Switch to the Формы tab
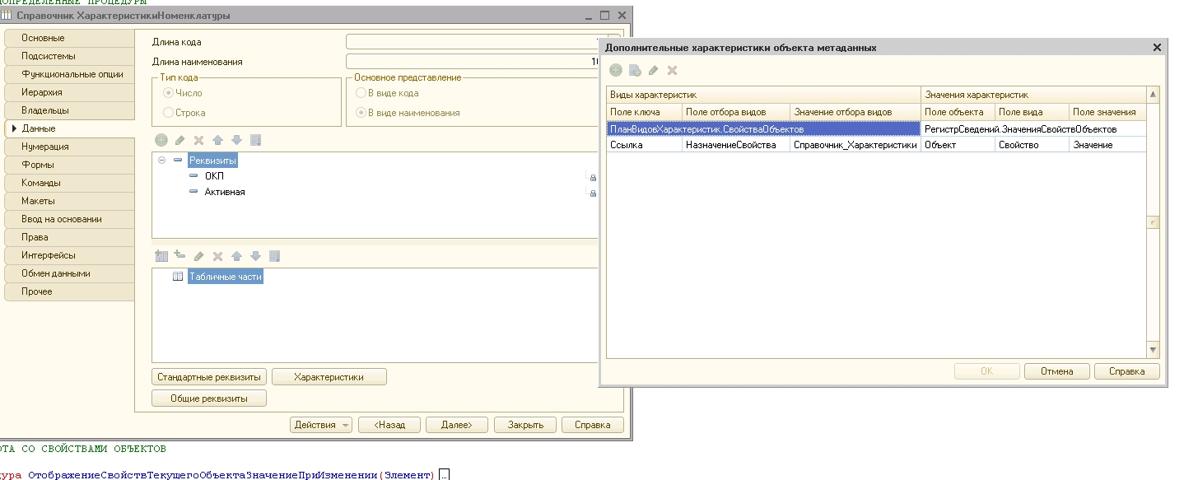Image resolution: width=1184 pixels, height=480 pixels. pos(69,165)
